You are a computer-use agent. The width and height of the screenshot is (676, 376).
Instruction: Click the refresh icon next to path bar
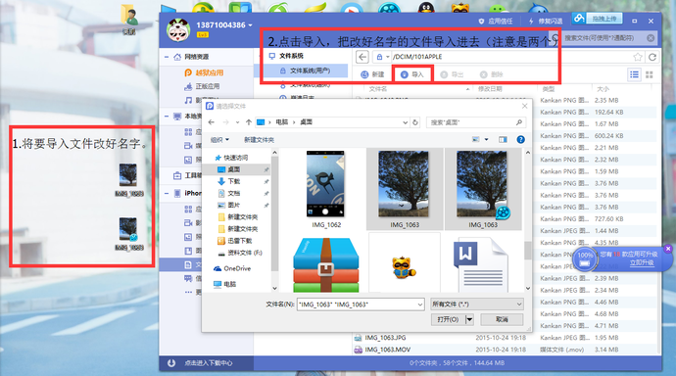click(652, 57)
